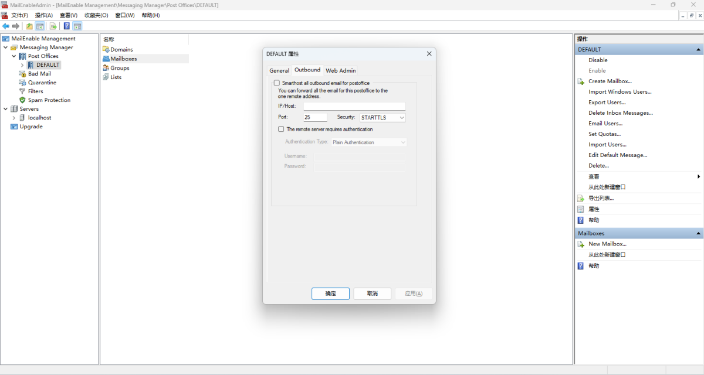Select the Quarantine icon in tree
This screenshot has width=704, height=375.
coord(22,83)
